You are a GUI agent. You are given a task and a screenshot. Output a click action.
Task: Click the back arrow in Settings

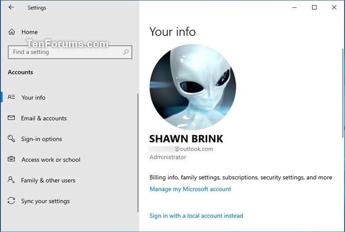click(x=11, y=7)
